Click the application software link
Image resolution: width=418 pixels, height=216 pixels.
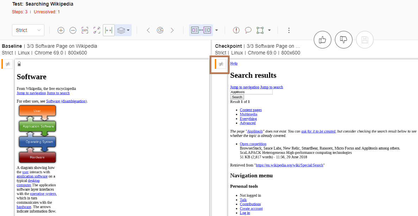[x=32, y=176]
